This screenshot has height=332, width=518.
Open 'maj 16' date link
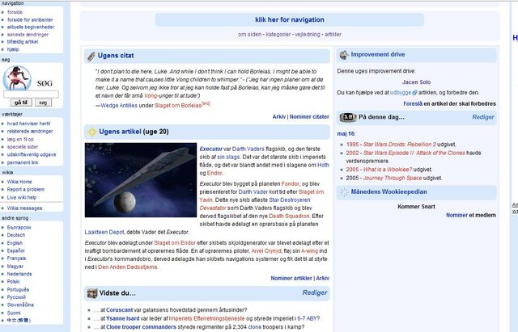click(346, 134)
